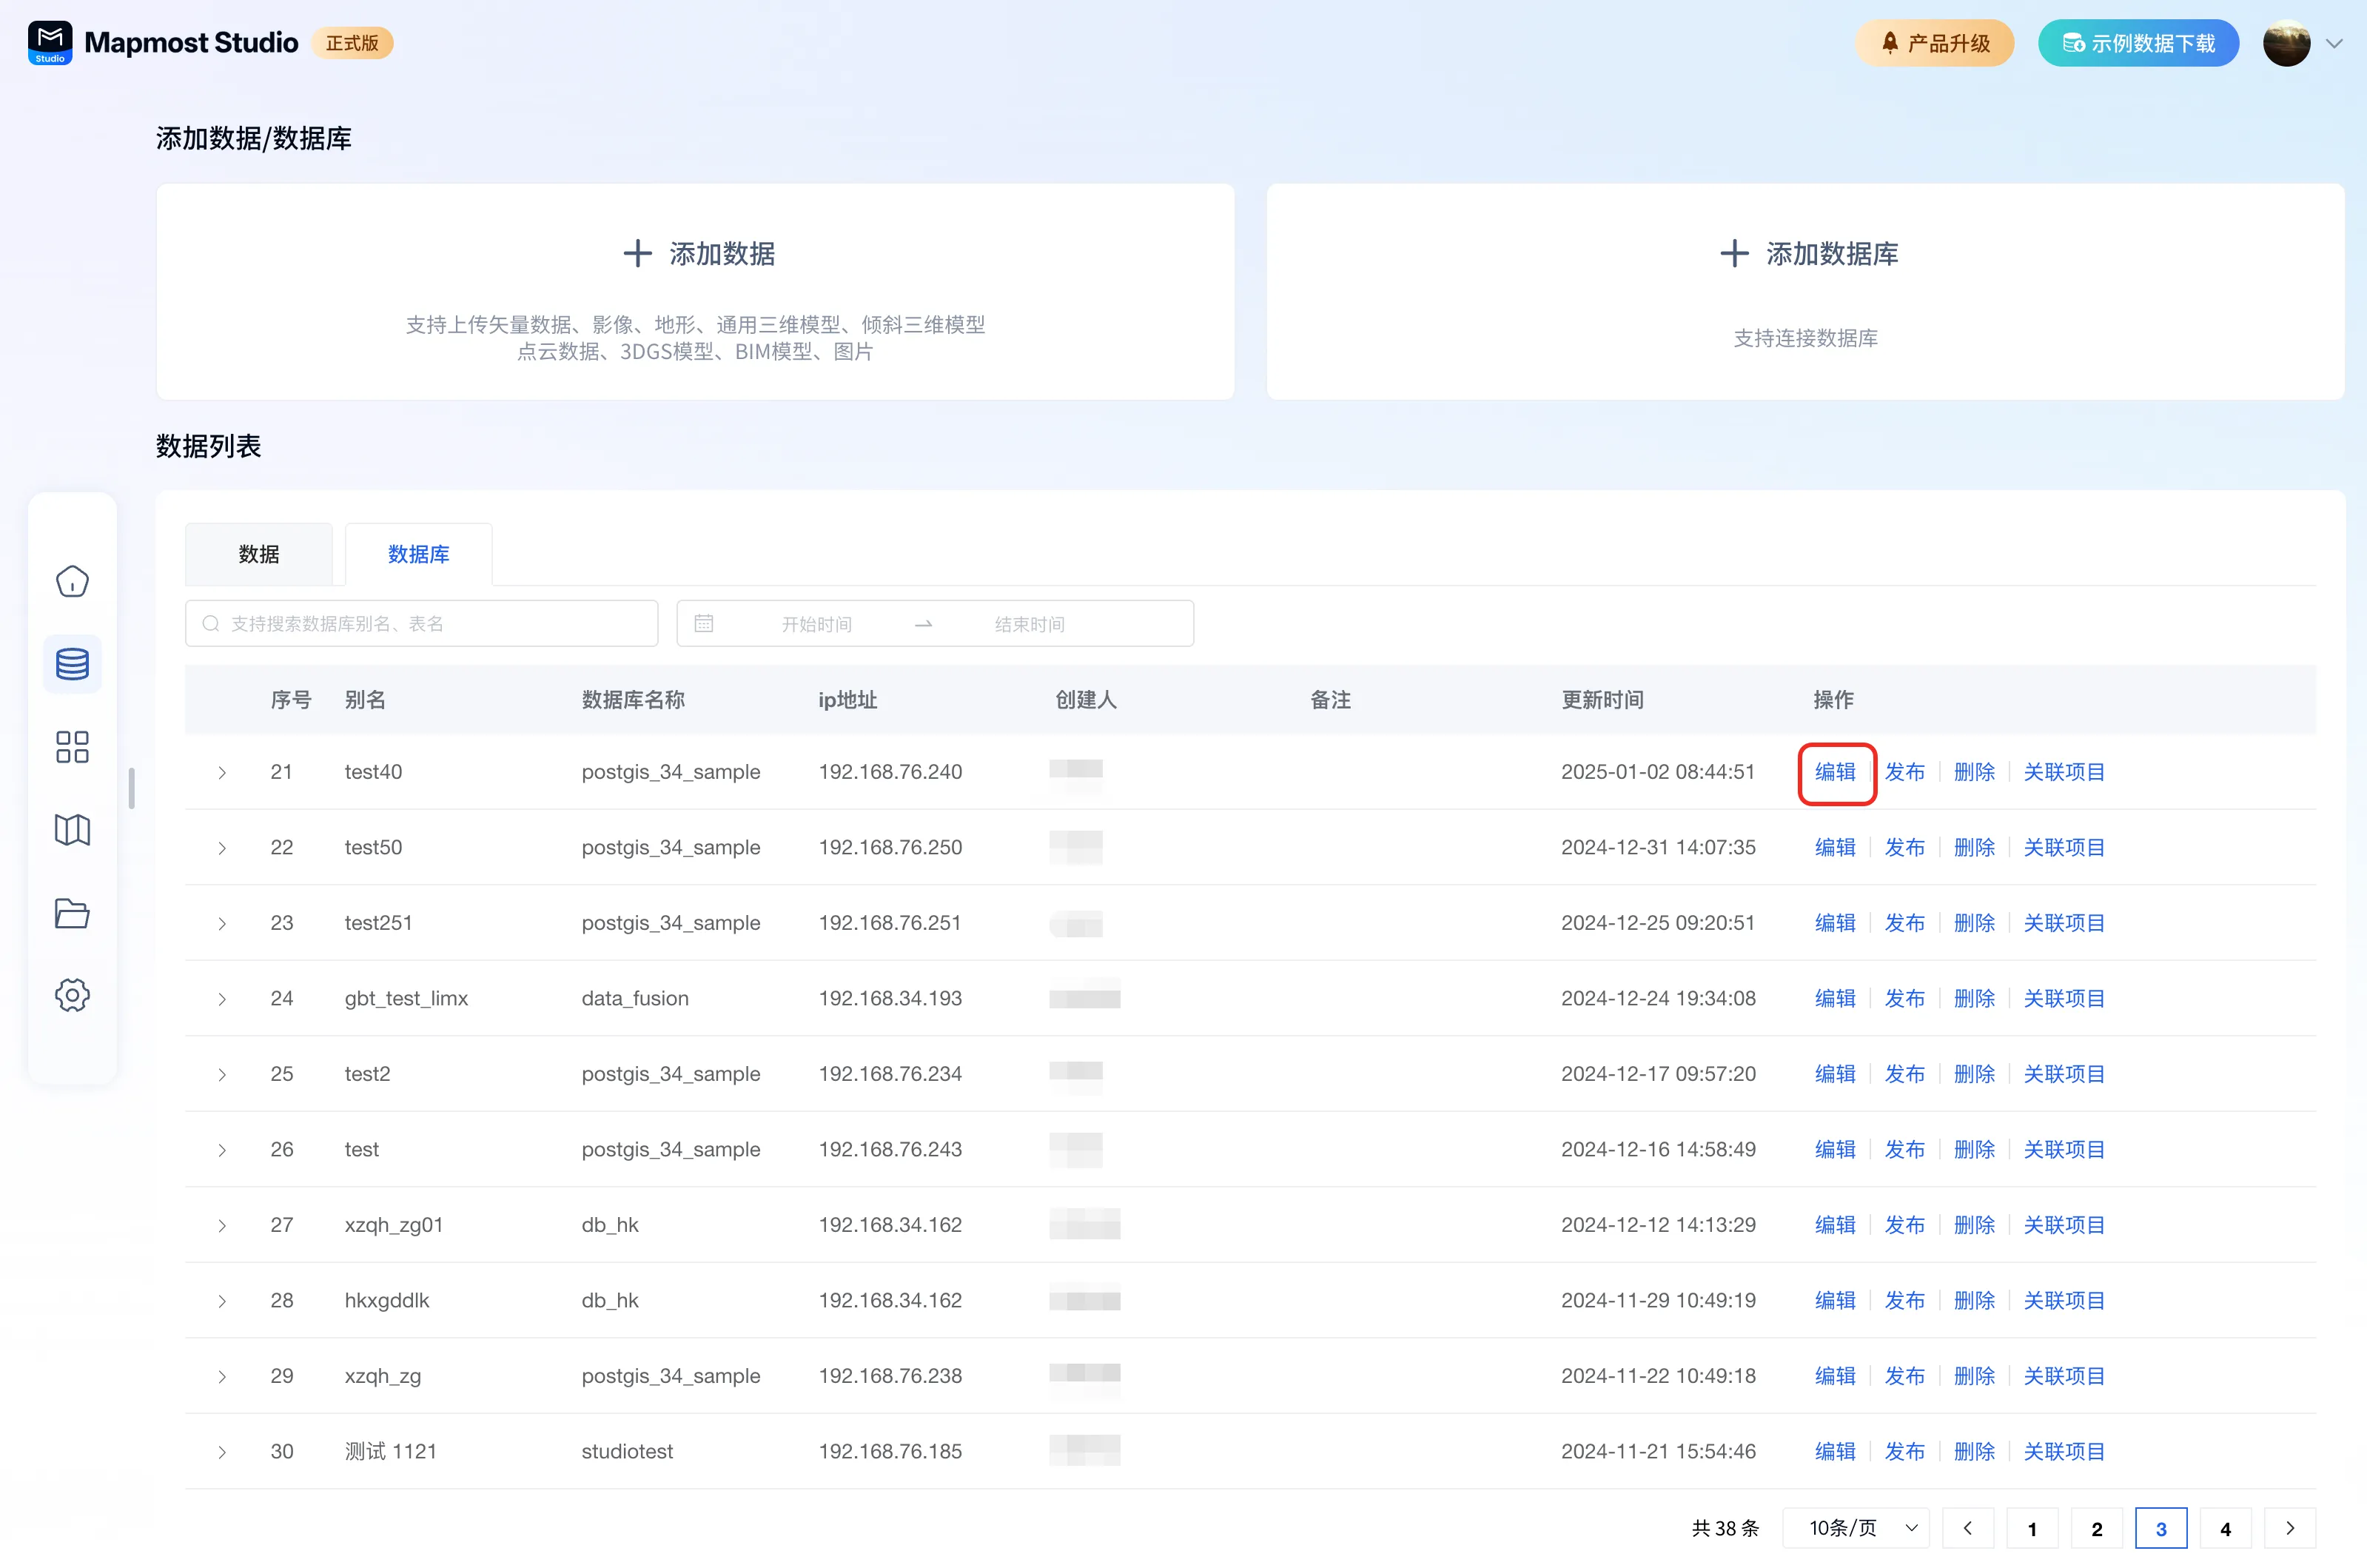Click the open folder sidebar icon

coord(72,913)
